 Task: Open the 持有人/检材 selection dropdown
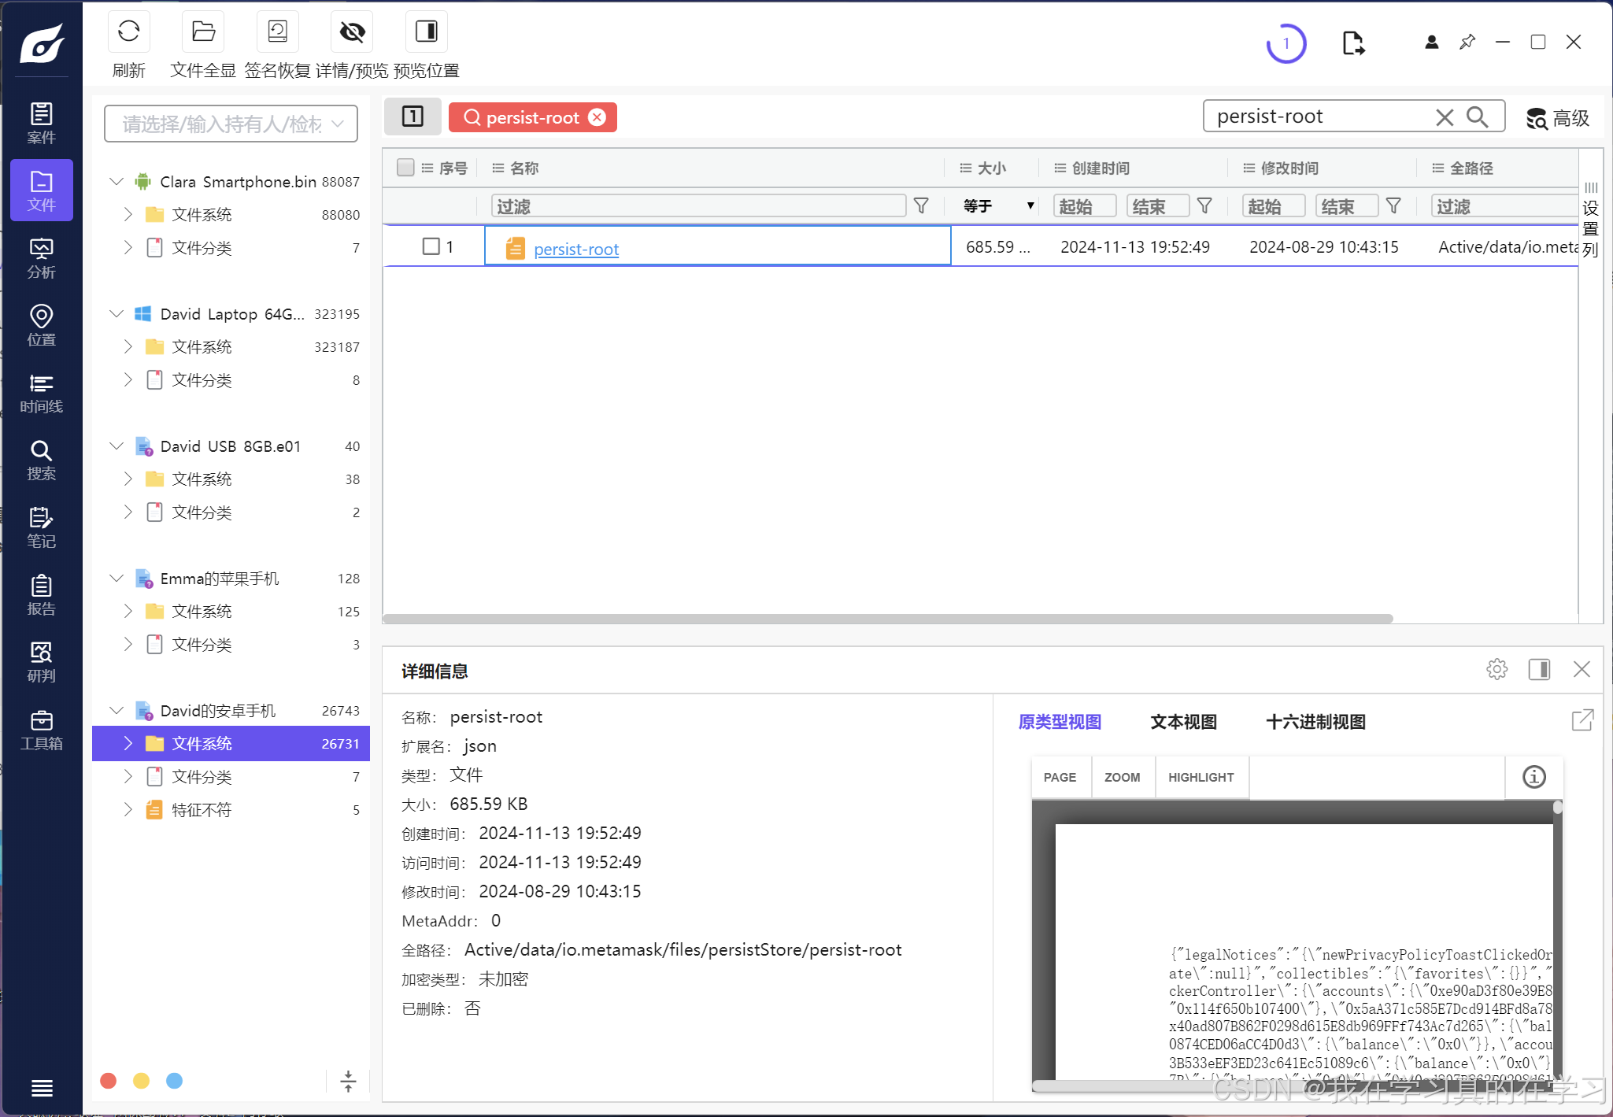click(231, 124)
